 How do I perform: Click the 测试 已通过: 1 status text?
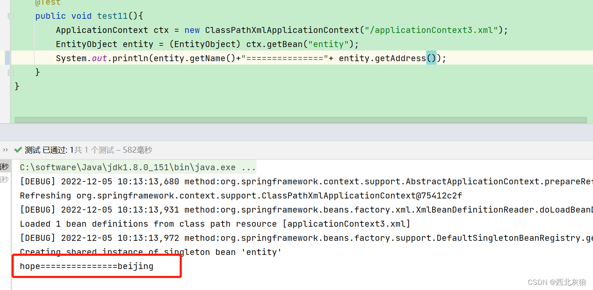[x=49, y=150]
